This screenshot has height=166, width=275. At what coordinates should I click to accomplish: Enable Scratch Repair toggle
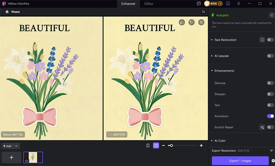pos(271,127)
